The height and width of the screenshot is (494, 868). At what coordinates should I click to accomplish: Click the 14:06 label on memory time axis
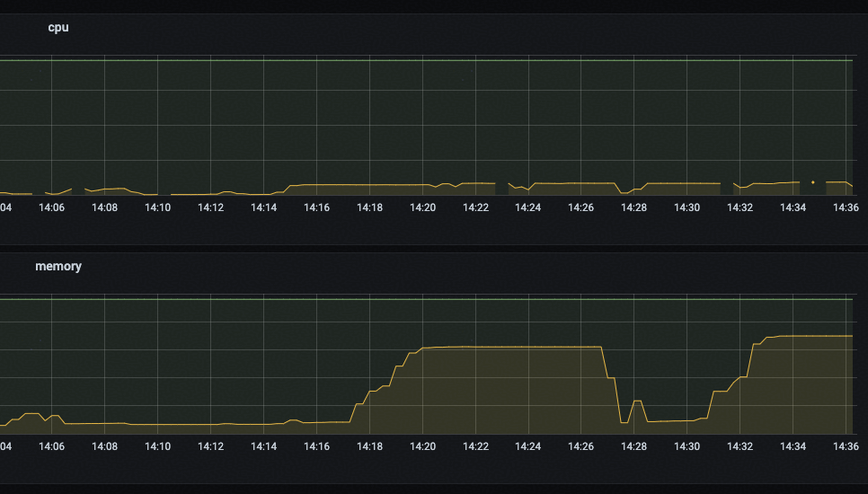pos(51,446)
